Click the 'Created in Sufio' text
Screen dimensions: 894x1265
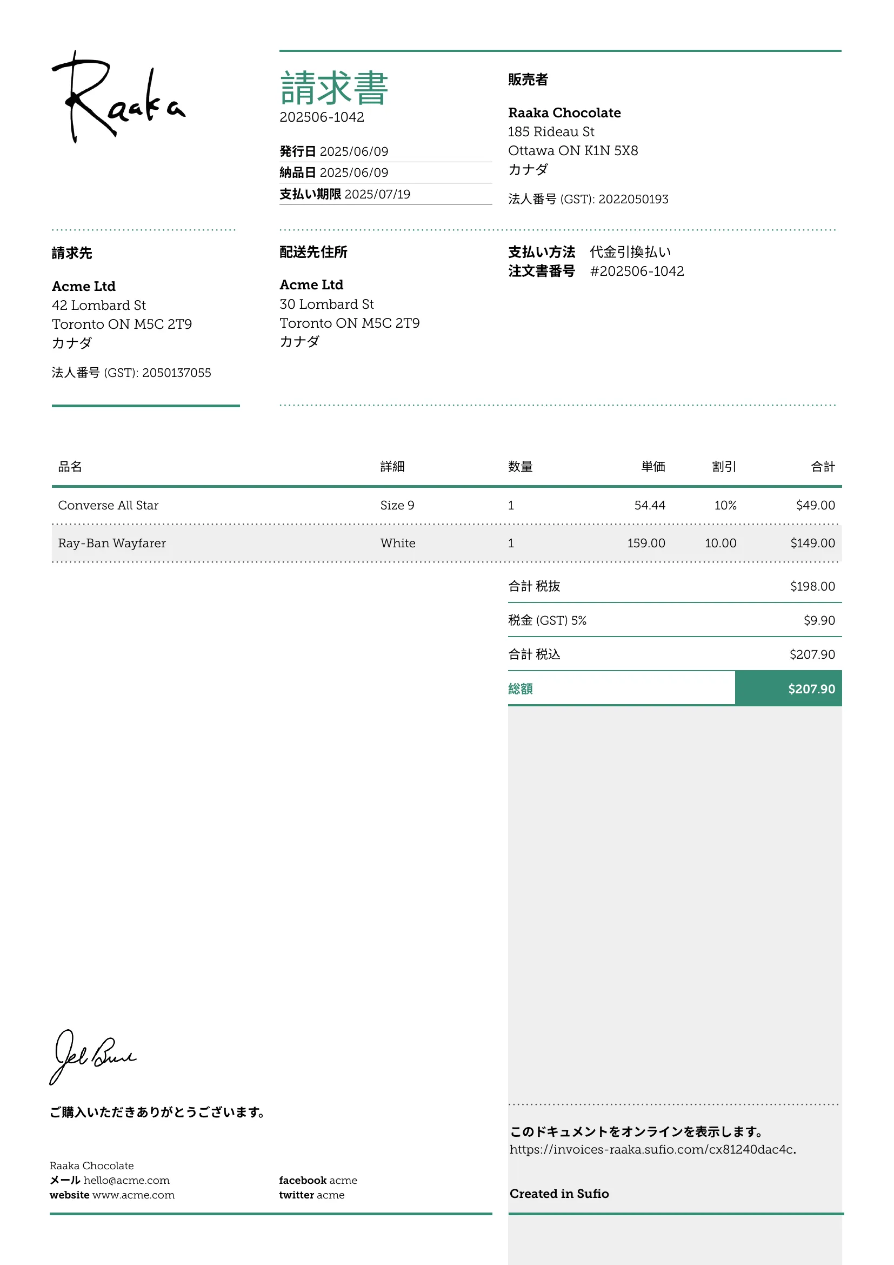[559, 1194]
